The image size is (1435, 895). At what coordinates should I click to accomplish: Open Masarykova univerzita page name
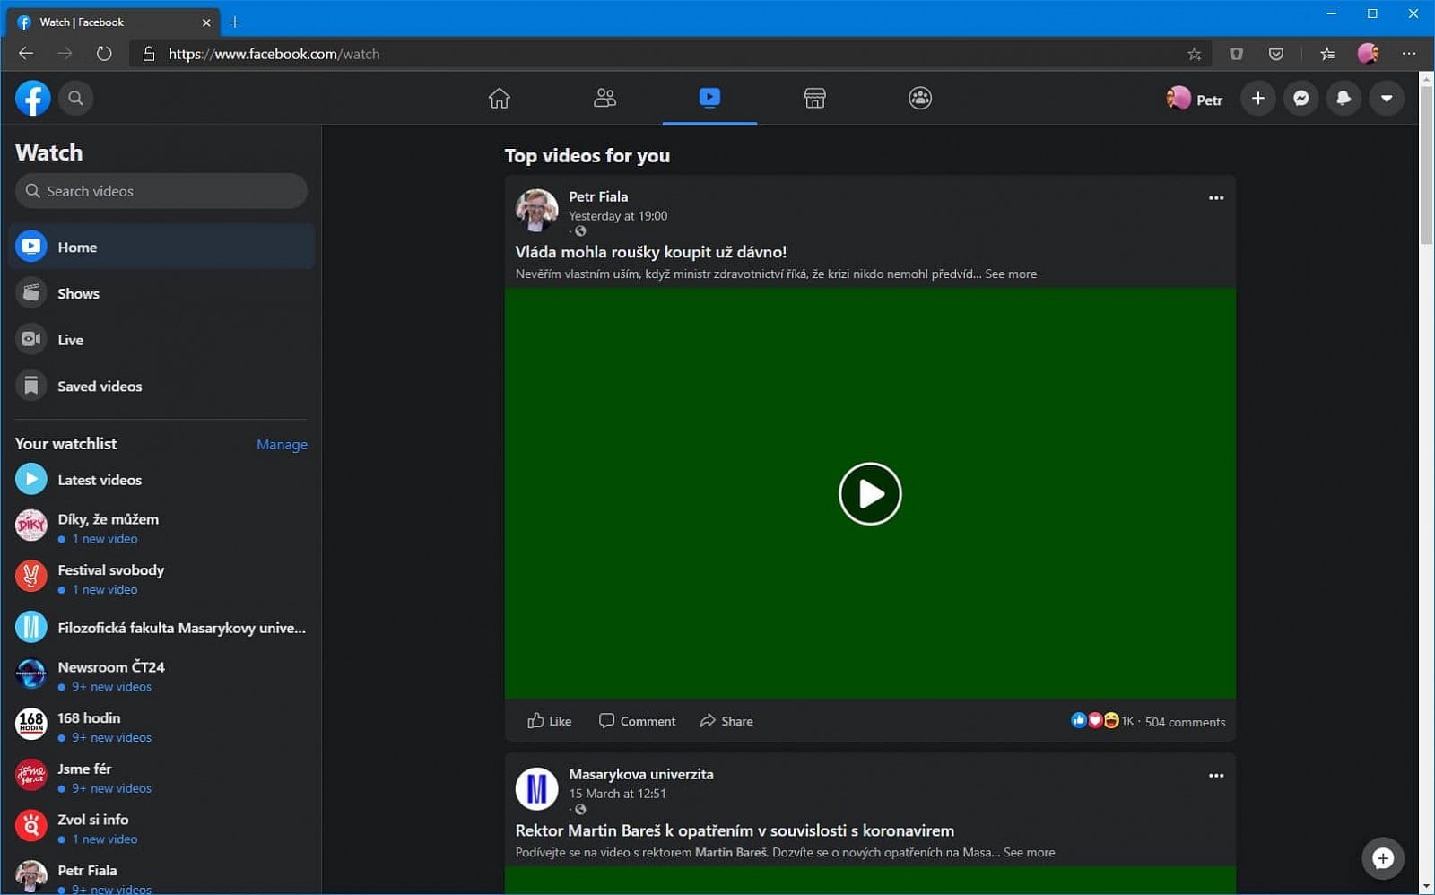coord(641,774)
